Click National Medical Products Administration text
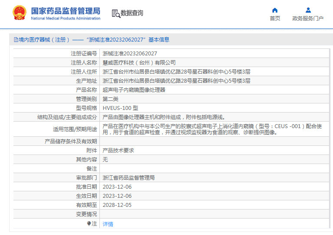Image resolution: width=333 pixels, height=235 pixels. 66,19
